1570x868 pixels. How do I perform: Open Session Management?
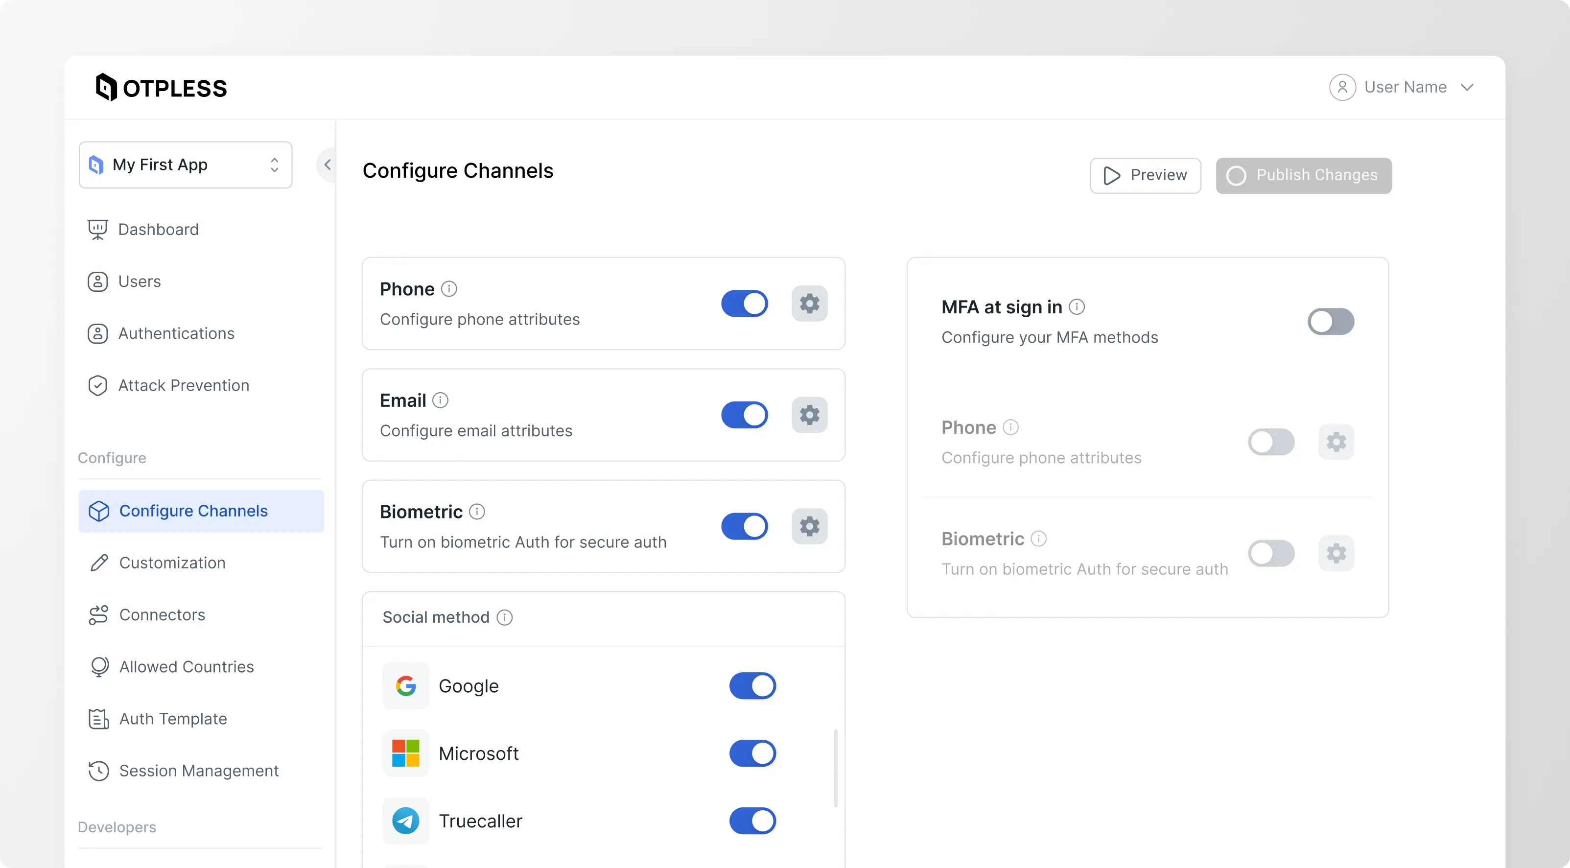pos(199,771)
